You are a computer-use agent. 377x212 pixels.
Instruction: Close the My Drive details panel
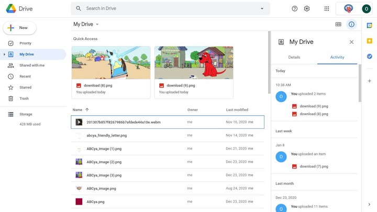pos(351,42)
